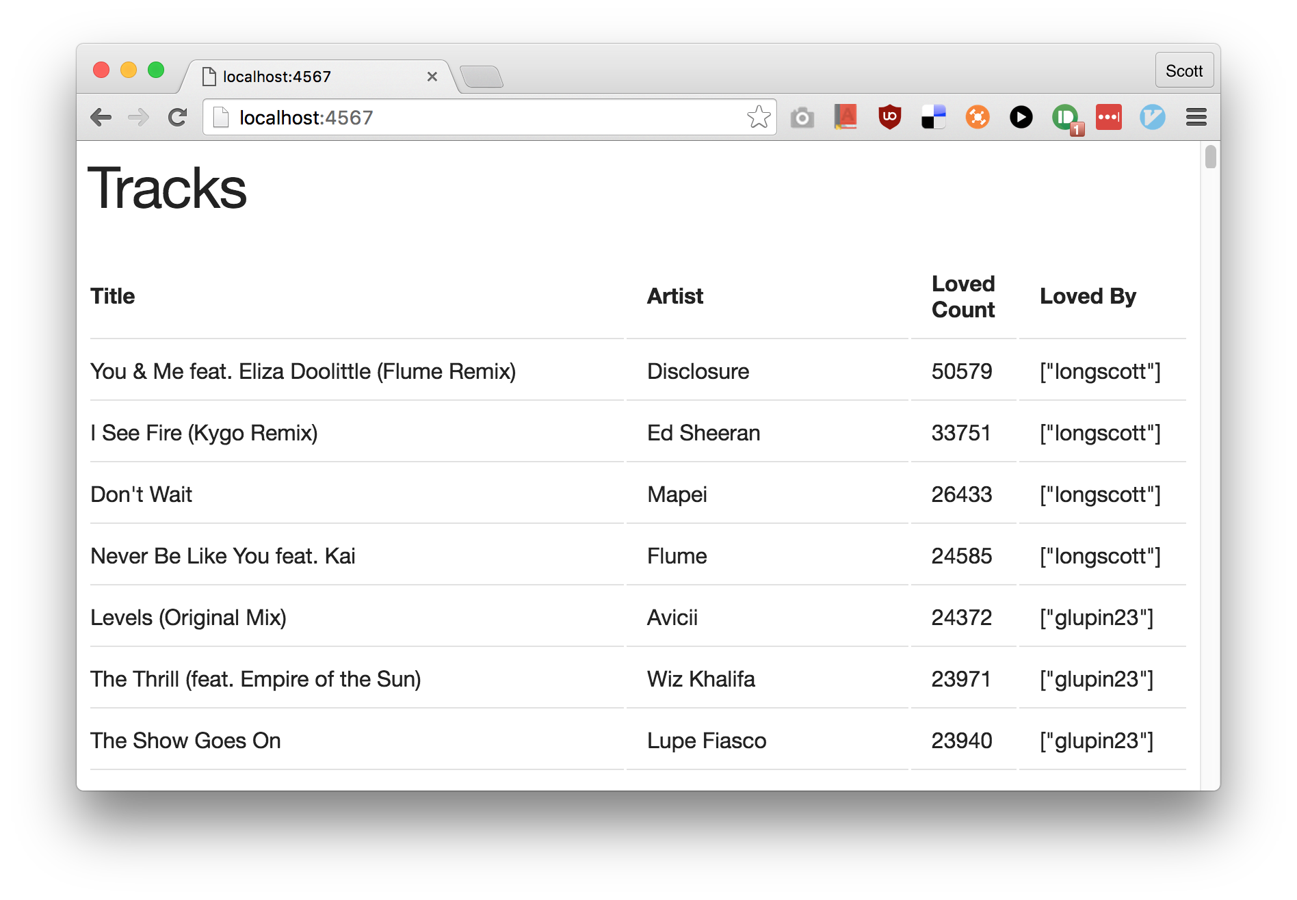The width and height of the screenshot is (1297, 900).
Task: Click the Loved By column header
Action: coord(1088,296)
